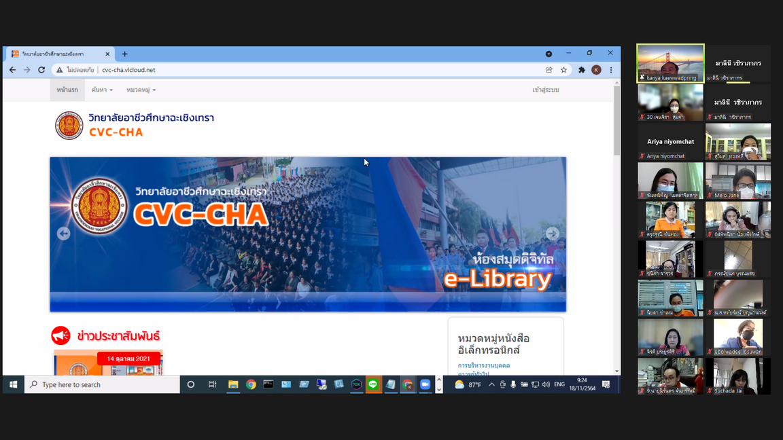Viewport: 783px width, 440px height.
Task: Open the Chrome extensions puzzle icon
Action: click(582, 70)
